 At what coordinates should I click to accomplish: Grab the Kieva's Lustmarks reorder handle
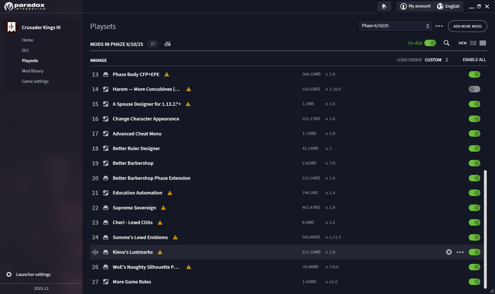[95, 252]
